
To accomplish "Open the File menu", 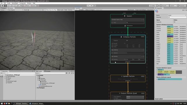I will point(1,3).
